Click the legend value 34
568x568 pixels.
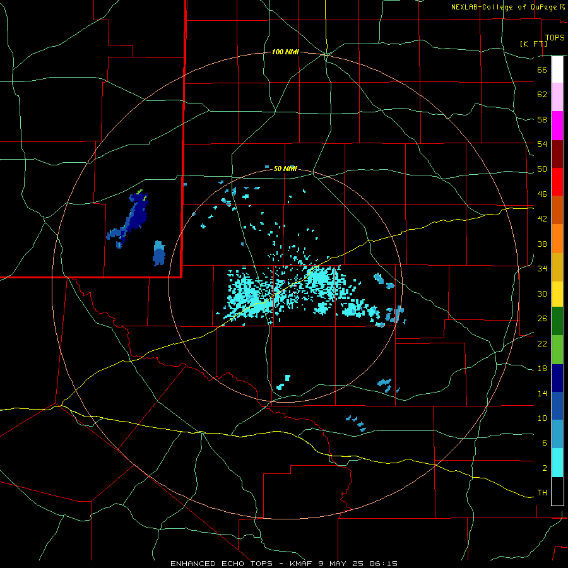click(x=542, y=268)
